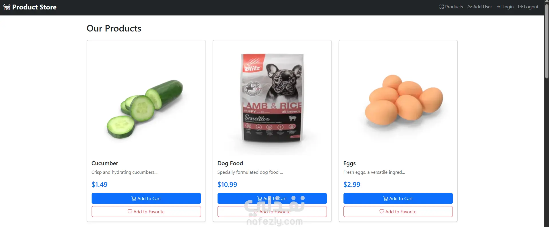Go to the Login page
Image resolution: width=549 pixels, height=227 pixels.
click(x=505, y=7)
